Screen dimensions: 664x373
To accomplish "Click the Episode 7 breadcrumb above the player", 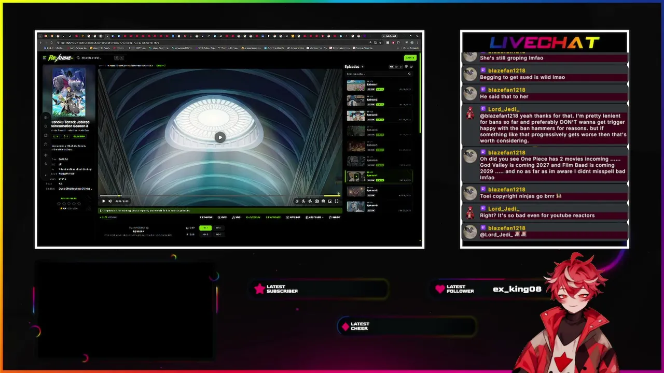I will (x=161, y=66).
